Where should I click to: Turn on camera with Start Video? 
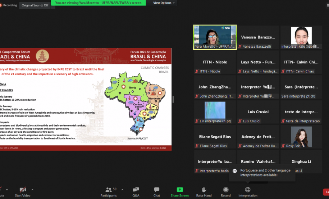coord(23,191)
